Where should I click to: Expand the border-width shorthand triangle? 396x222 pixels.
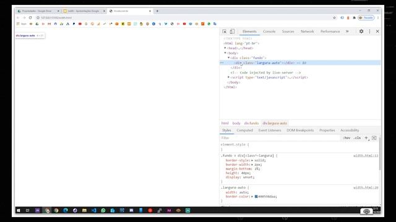coord(252,165)
